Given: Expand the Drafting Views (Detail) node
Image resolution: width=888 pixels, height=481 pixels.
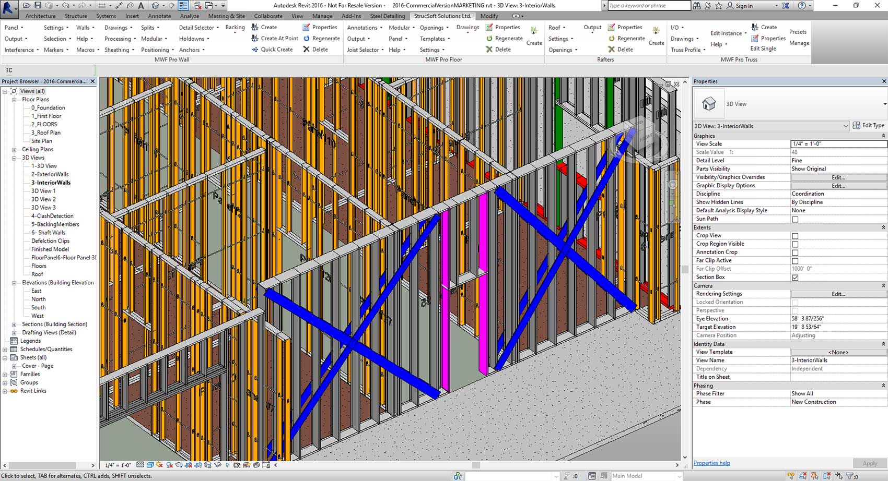Looking at the screenshot, I should tap(14, 333).
